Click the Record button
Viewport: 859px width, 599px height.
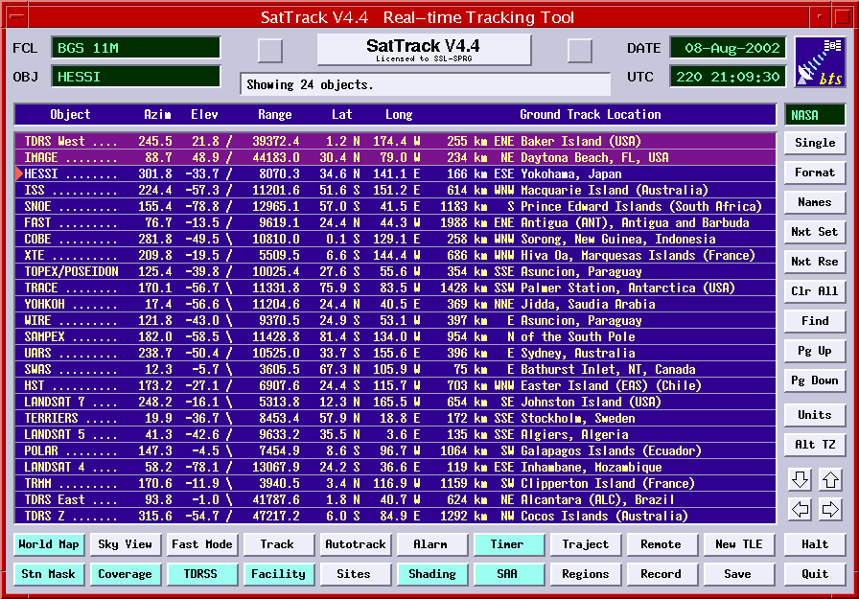[x=662, y=574]
